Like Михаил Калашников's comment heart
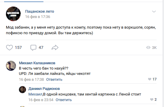The width and height of the screenshot is (164, 107). [x=150, y=79]
